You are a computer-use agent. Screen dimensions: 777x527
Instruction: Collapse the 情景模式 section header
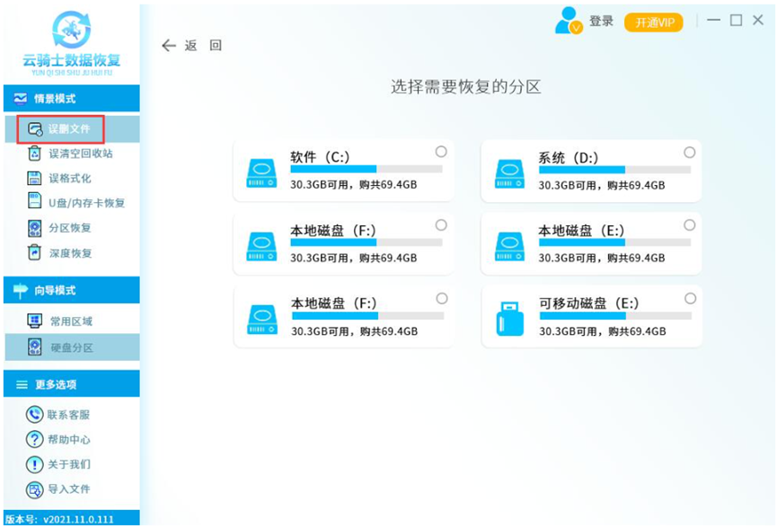coord(70,99)
